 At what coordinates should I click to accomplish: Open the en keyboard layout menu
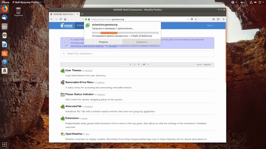click(243, 2)
